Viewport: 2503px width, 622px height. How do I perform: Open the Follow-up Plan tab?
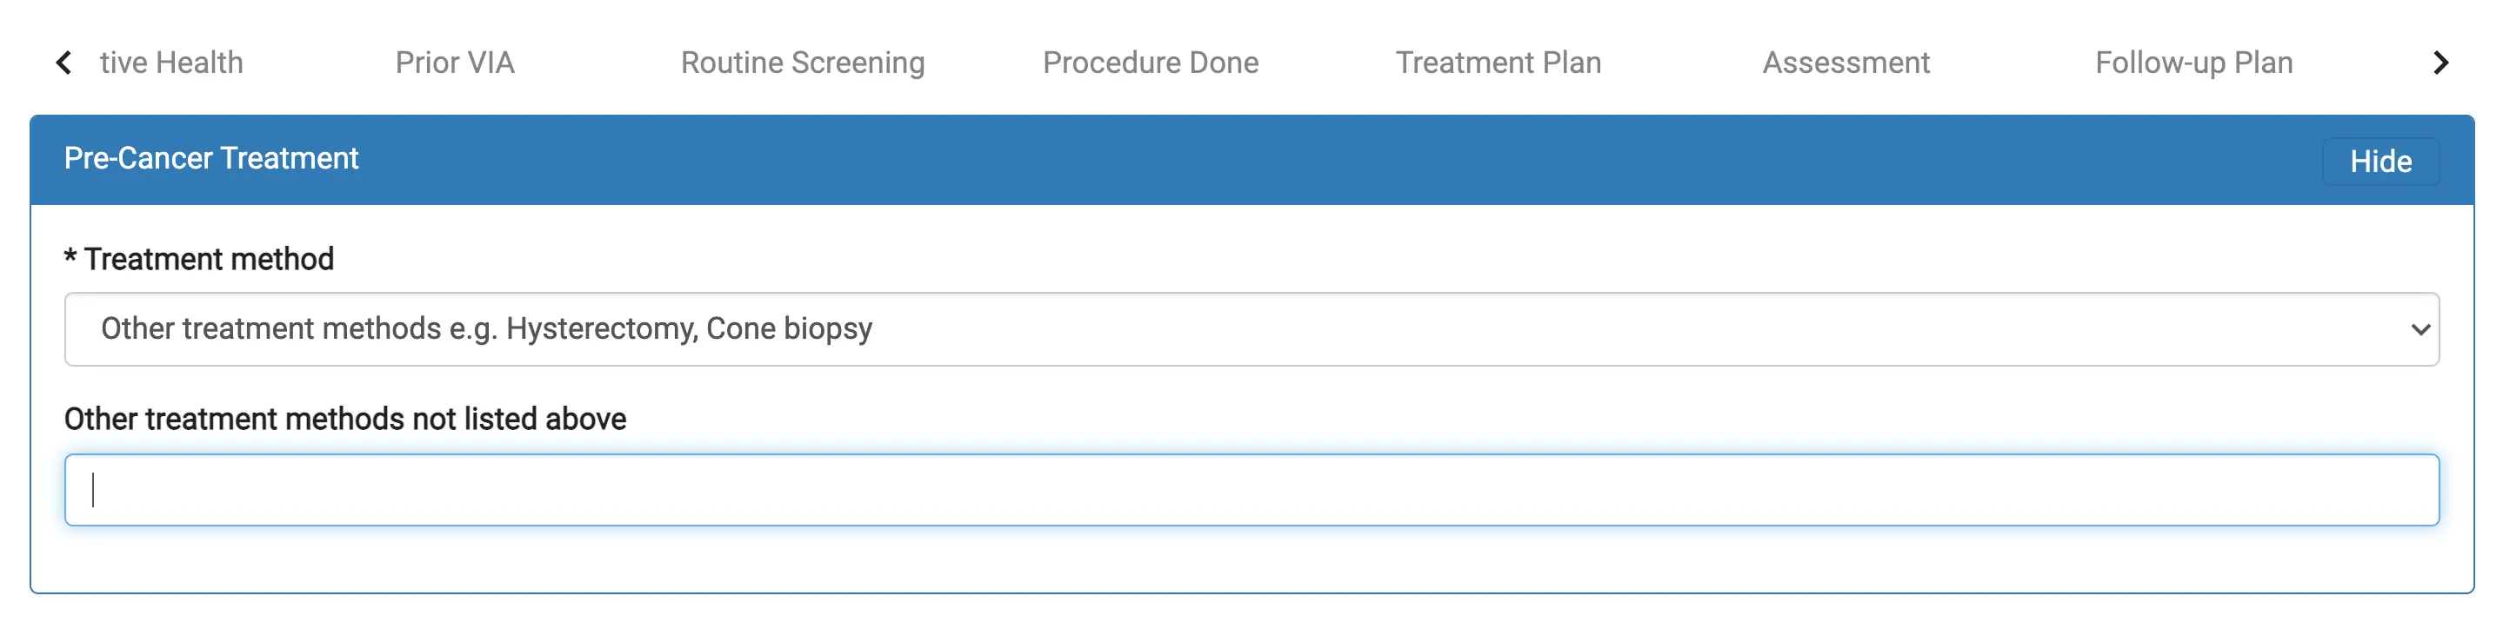[x=2194, y=63]
